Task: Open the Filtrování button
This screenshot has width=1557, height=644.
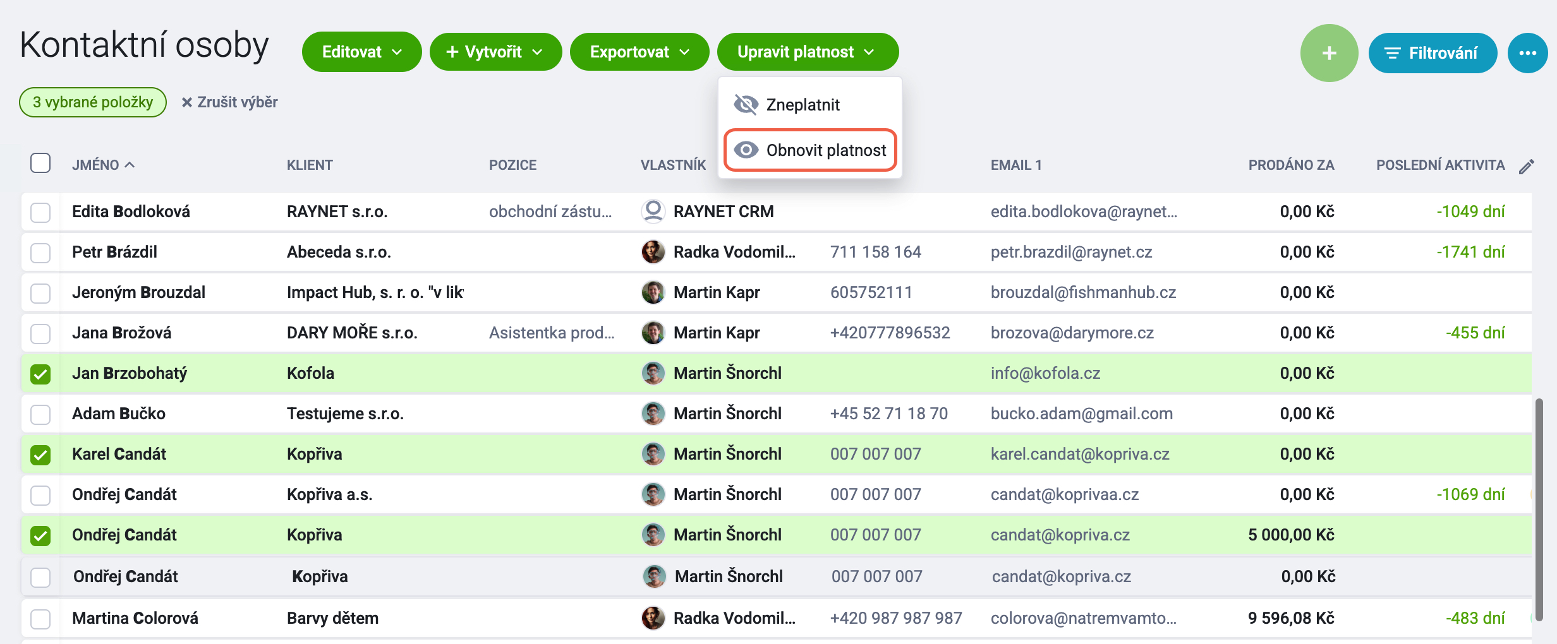Action: click(1433, 53)
